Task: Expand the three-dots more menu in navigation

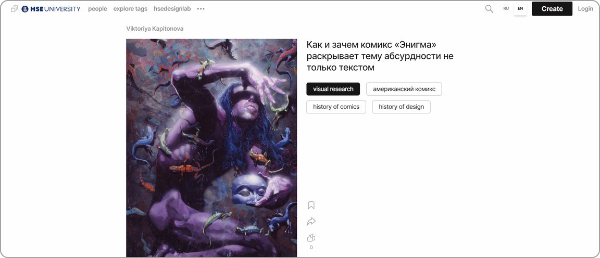Action: tap(201, 9)
